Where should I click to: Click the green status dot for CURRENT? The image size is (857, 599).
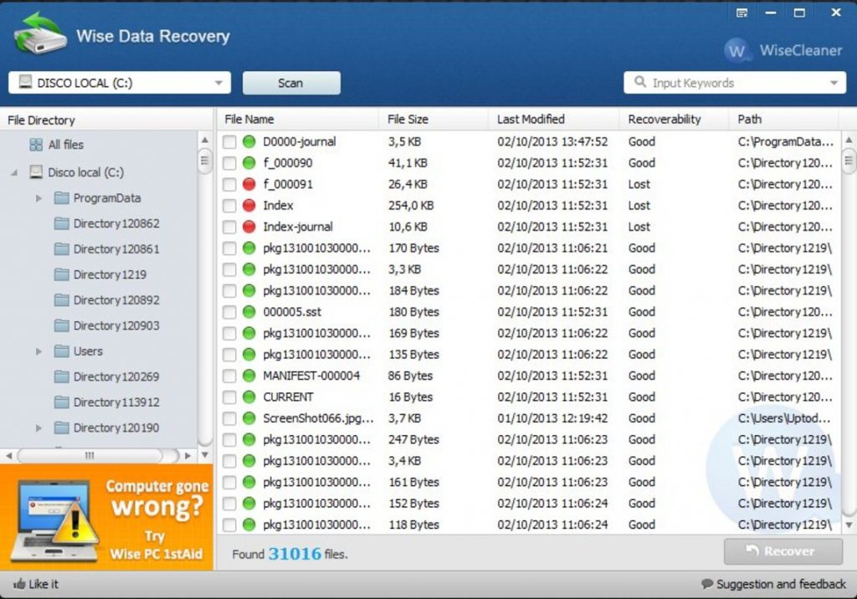249,397
